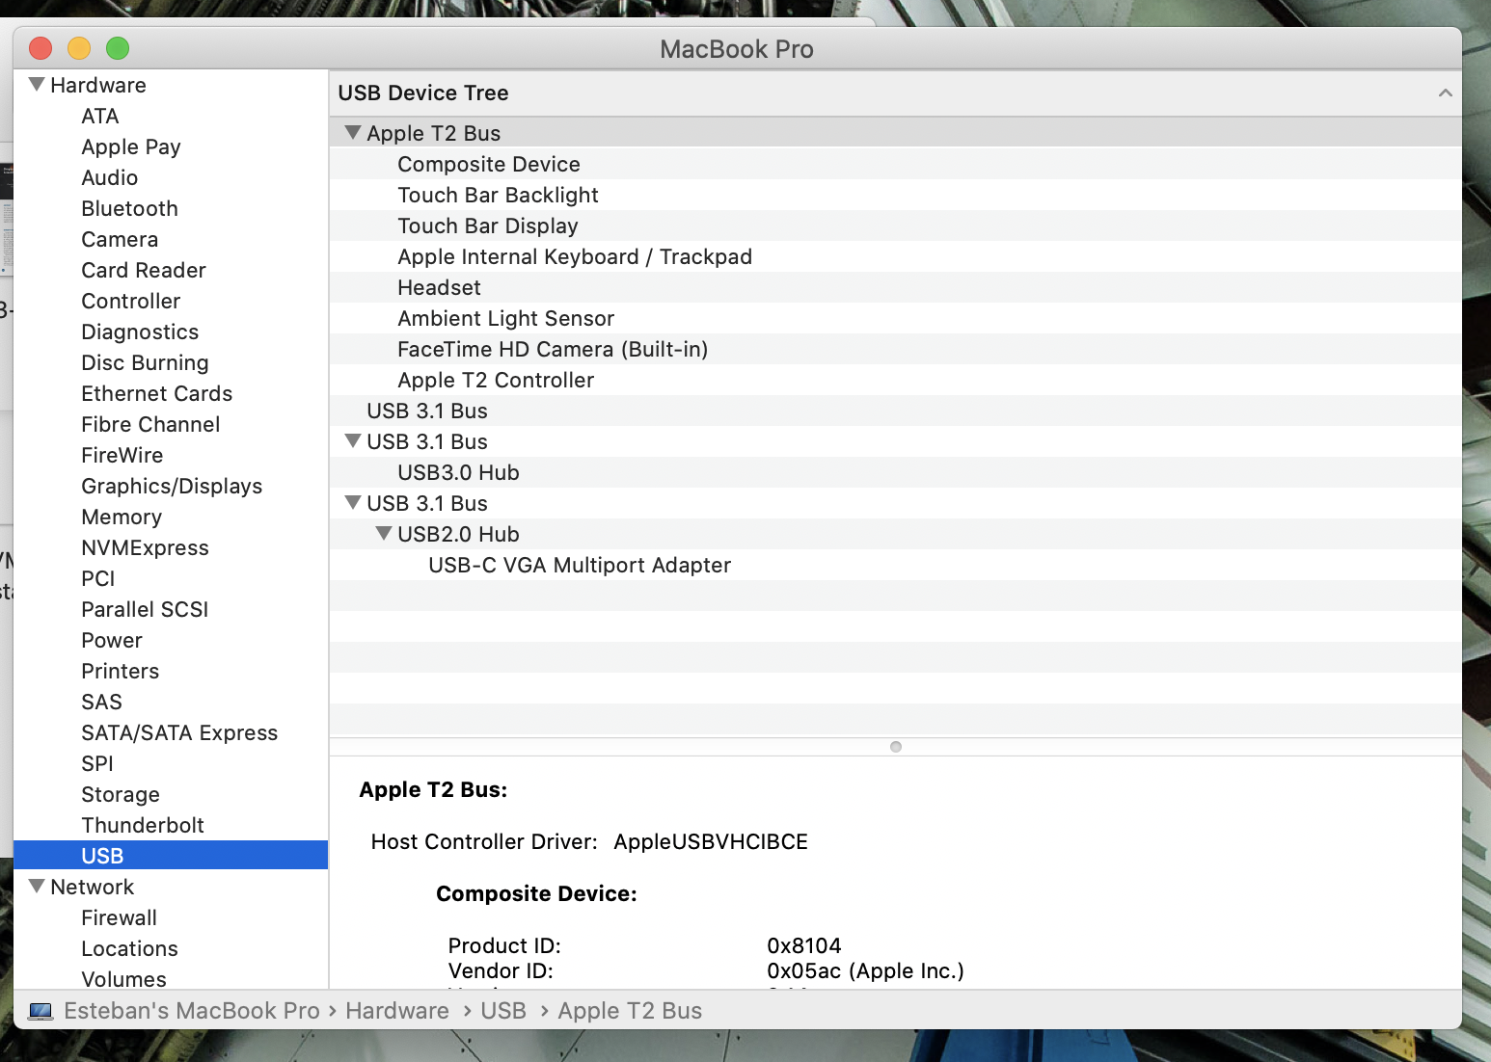
Task: Select NVMExpress entry
Action: [146, 547]
